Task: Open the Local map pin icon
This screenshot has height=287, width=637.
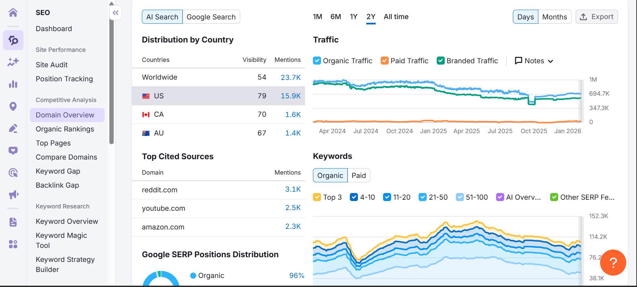Action: [13, 106]
